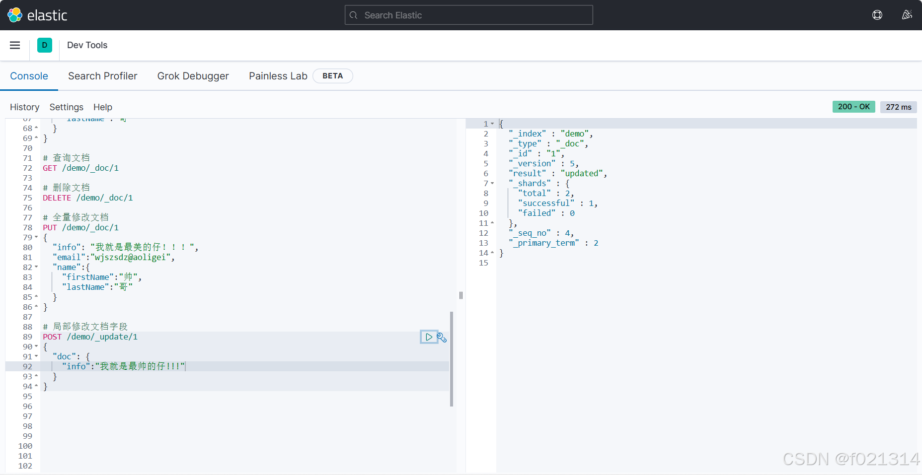Click the editor vertical scrollbar thumb
This screenshot has width=922, height=475.
pos(452,359)
